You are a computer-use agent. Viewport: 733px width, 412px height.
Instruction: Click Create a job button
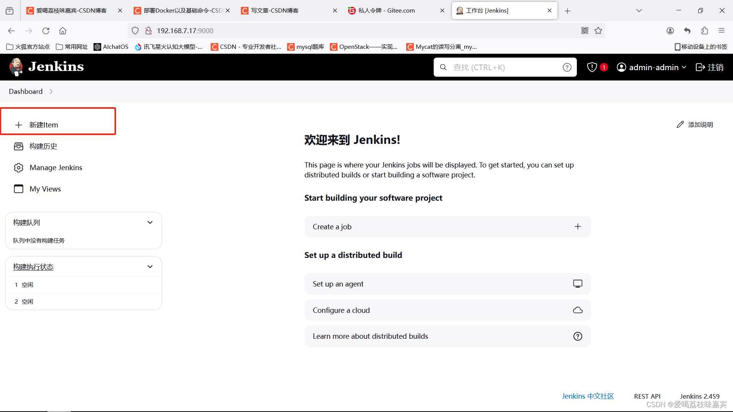coord(447,226)
